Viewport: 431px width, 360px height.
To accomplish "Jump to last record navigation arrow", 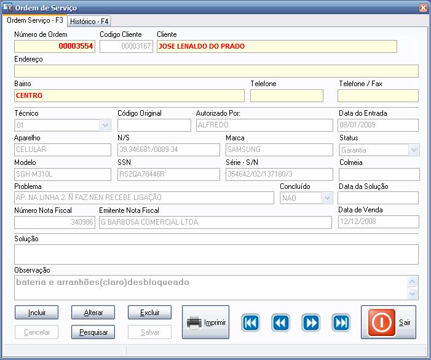I will (341, 322).
